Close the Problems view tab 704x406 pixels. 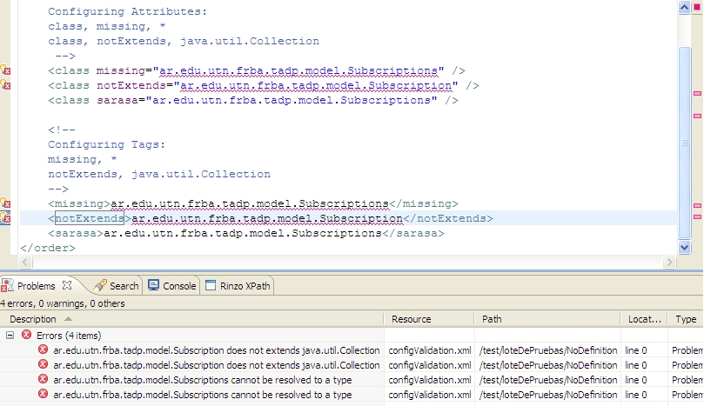click(68, 285)
